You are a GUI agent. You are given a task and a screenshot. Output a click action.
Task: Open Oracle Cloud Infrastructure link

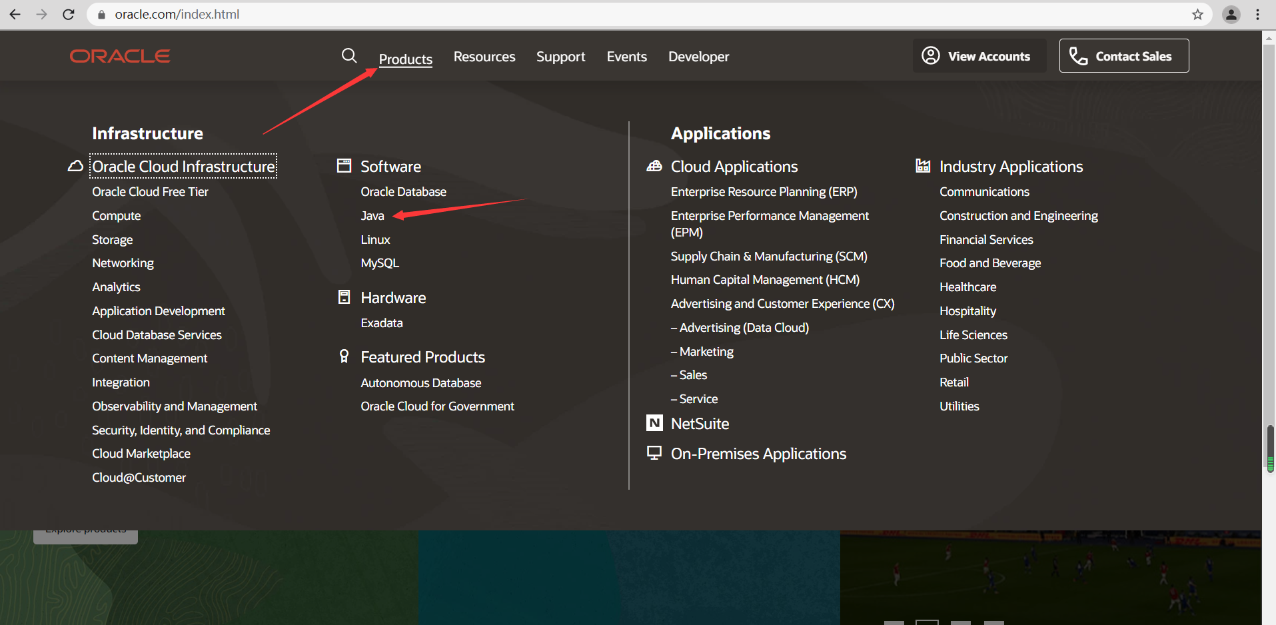(184, 166)
